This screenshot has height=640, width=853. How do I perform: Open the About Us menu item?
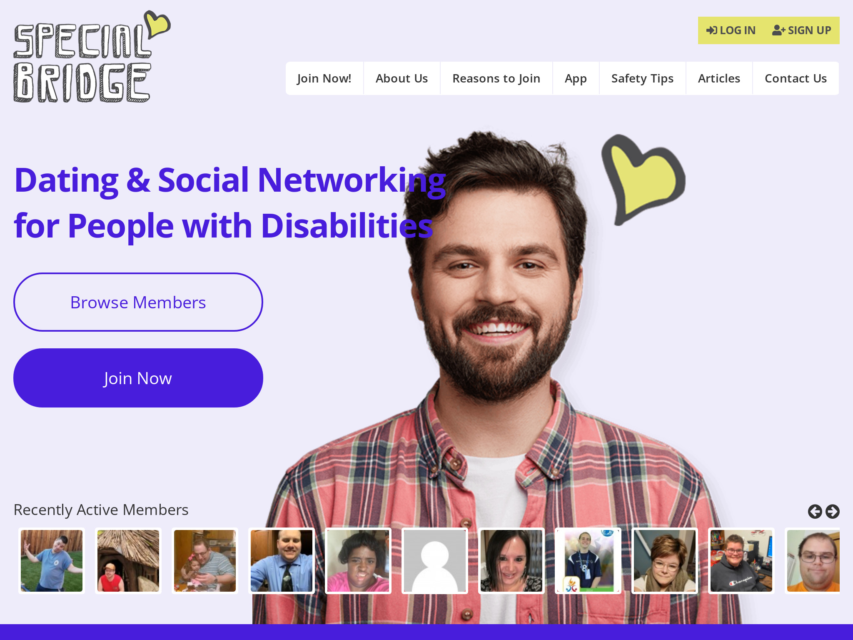(402, 78)
